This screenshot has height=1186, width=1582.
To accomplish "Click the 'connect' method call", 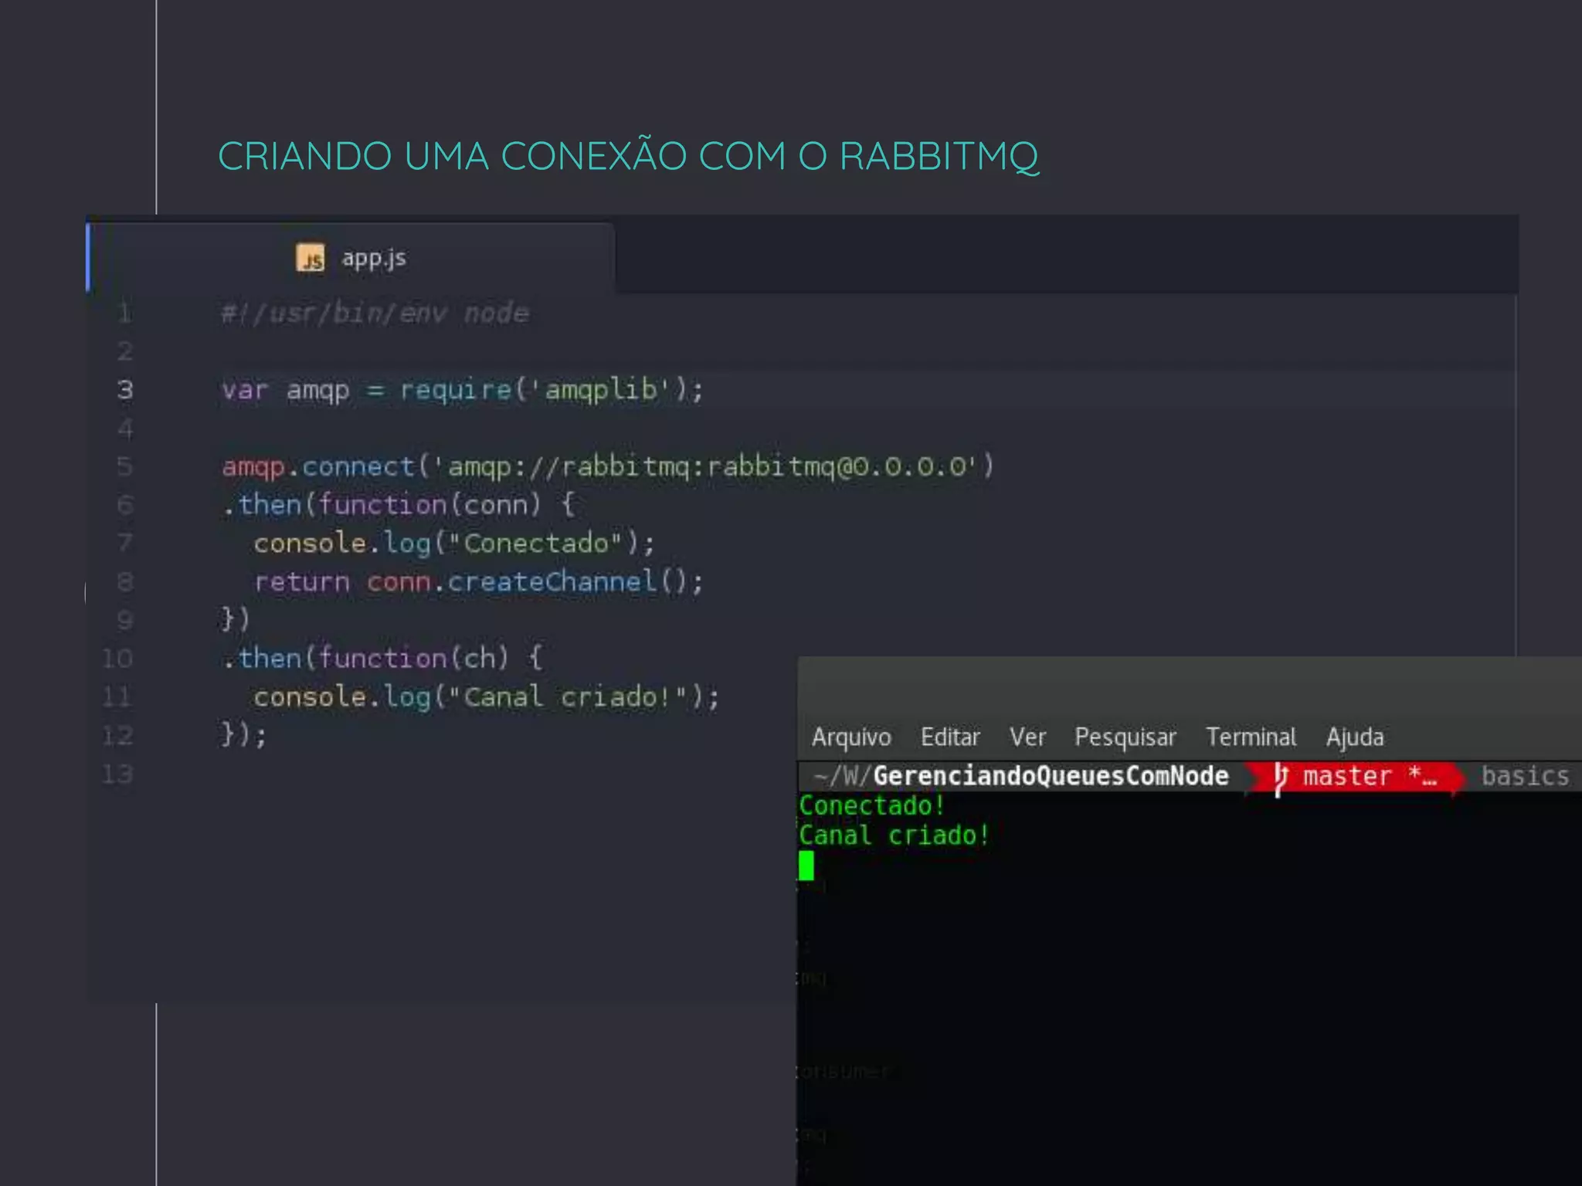I will click(358, 466).
